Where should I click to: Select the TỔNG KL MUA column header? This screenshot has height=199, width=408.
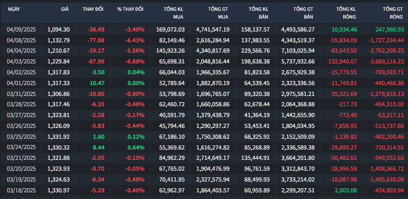tap(173, 13)
